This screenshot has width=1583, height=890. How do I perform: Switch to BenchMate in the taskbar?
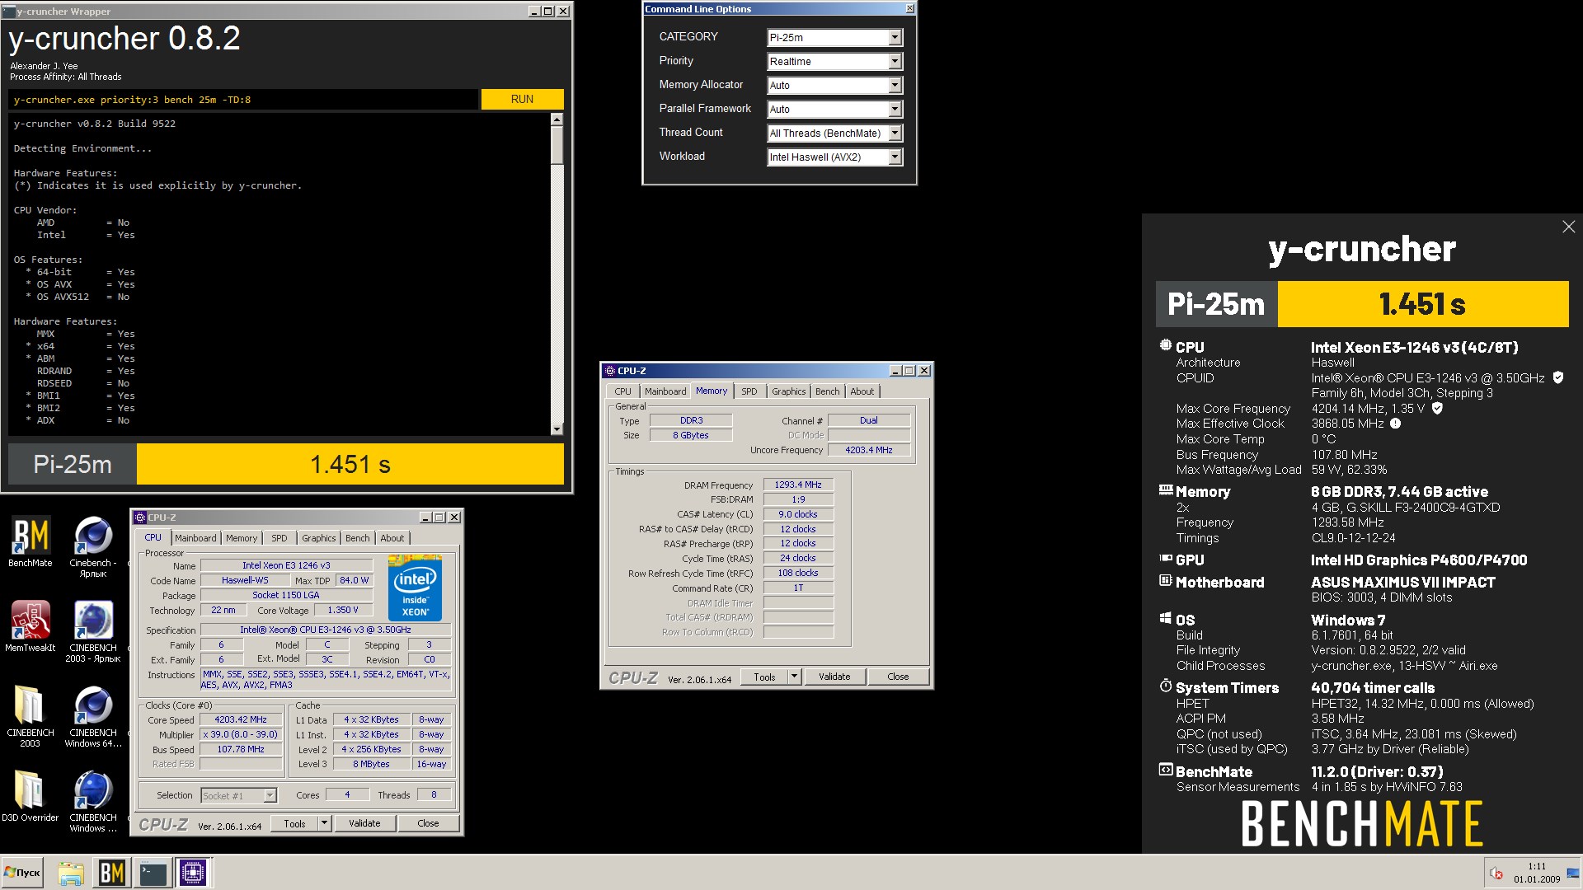point(112,873)
